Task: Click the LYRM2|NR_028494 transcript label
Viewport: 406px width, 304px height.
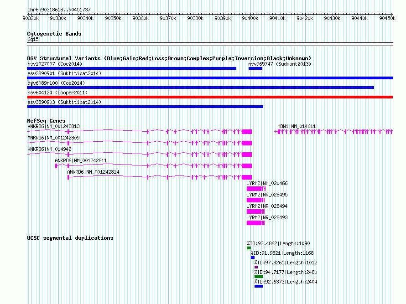Action: (x=267, y=206)
